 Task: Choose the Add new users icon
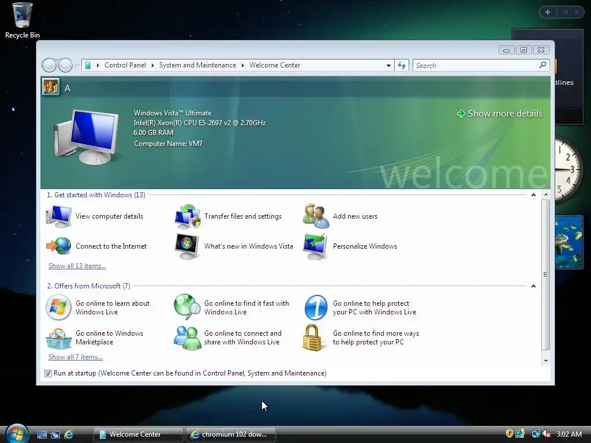316,216
